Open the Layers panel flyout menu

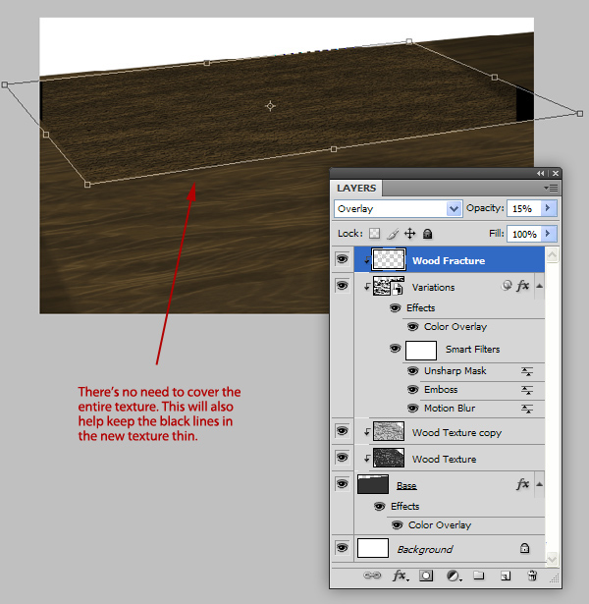pyautogui.click(x=551, y=188)
